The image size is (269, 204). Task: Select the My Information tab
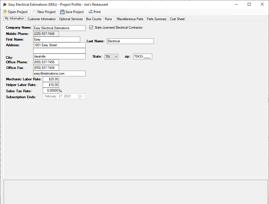[14, 18]
